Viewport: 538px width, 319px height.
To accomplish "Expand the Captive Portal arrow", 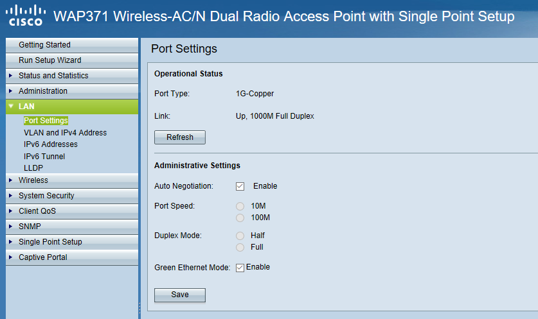I will 11,257.
